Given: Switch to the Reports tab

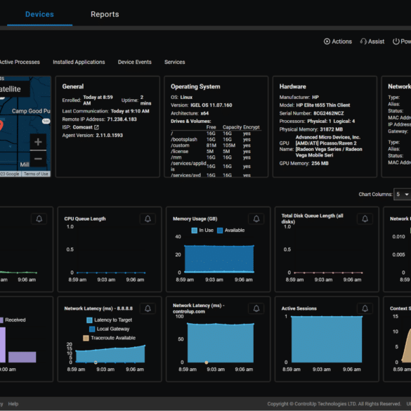Looking at the screenshot, I should click(105, 14).
